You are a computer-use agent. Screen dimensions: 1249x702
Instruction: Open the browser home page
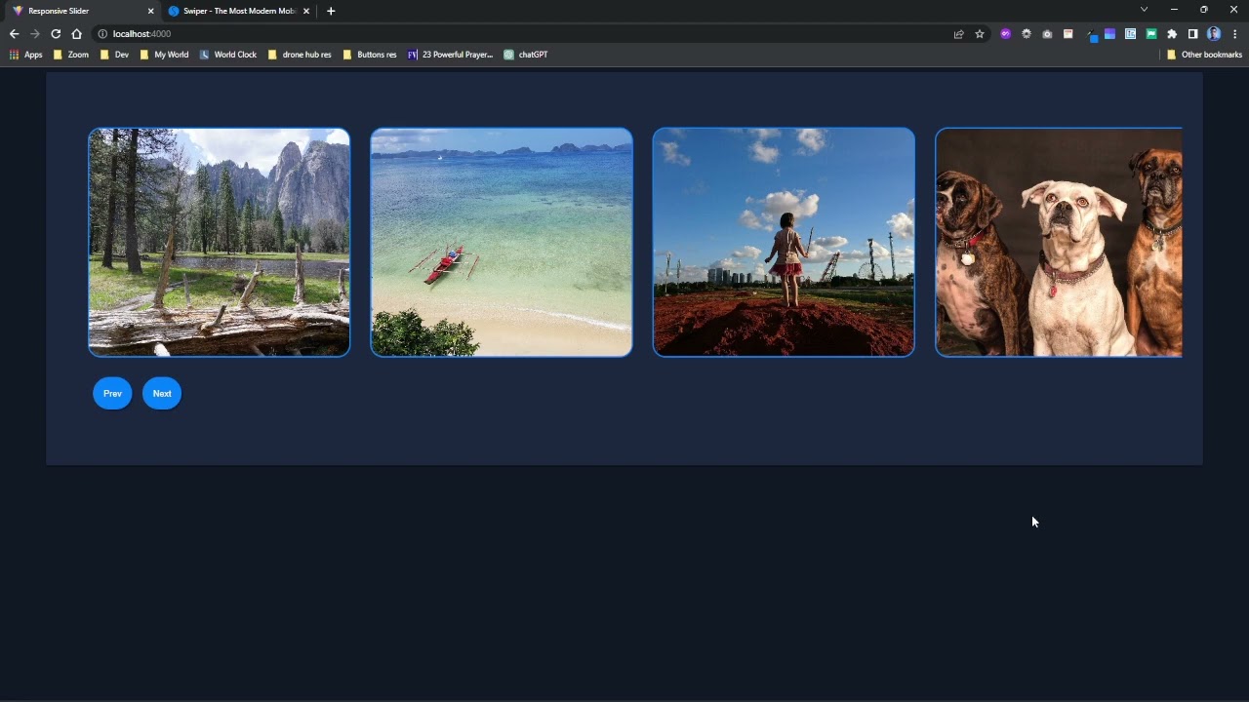pos(77,34)
